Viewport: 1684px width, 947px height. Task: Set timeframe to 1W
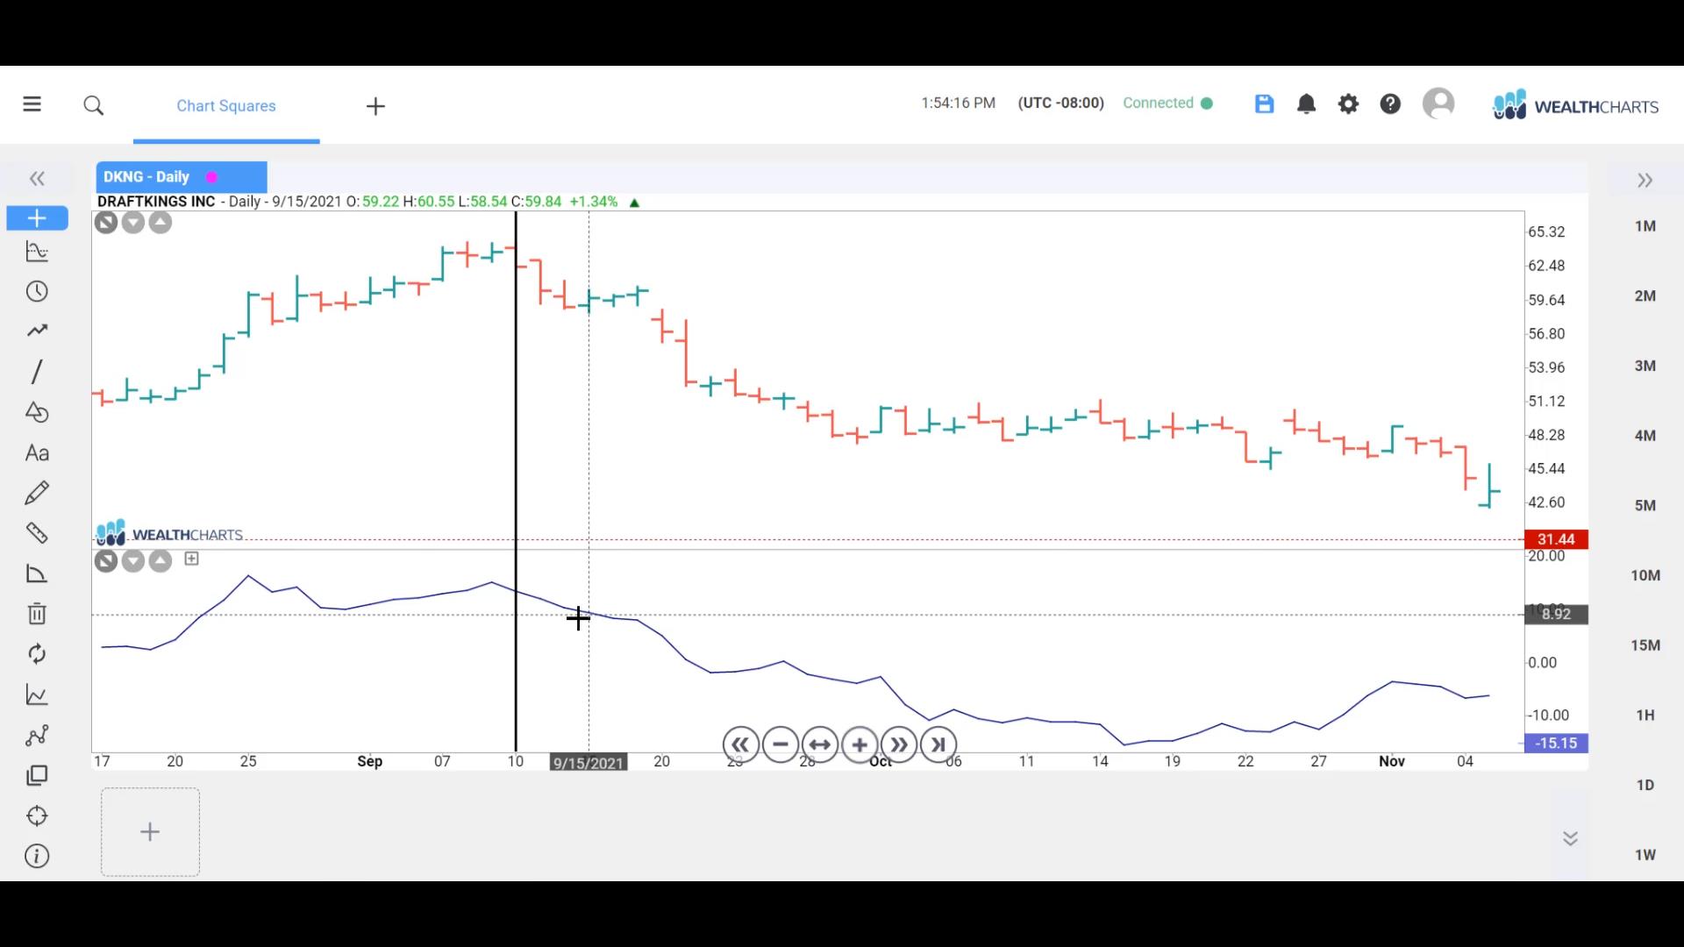[1645, 855]
